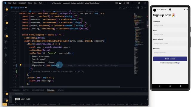Open Customize Layout icon in title bar

coord(127,3)
